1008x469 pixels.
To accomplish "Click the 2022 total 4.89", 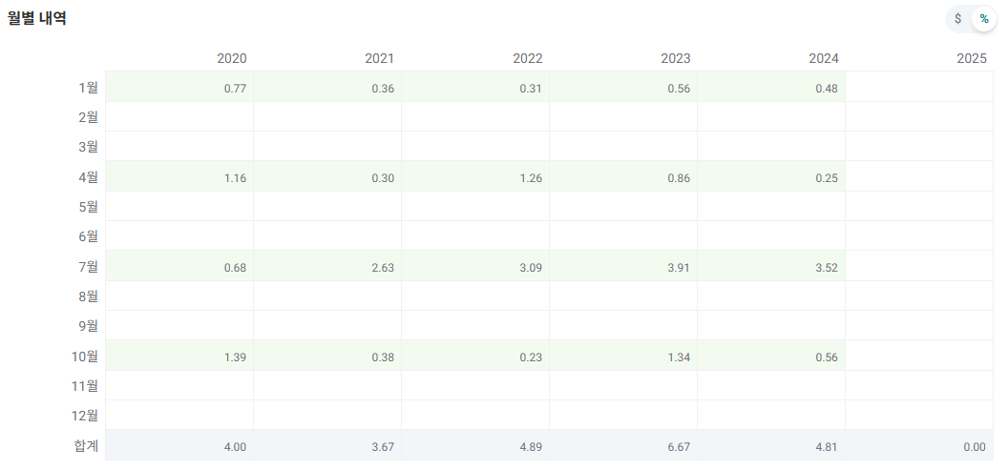I will [531, 447].
